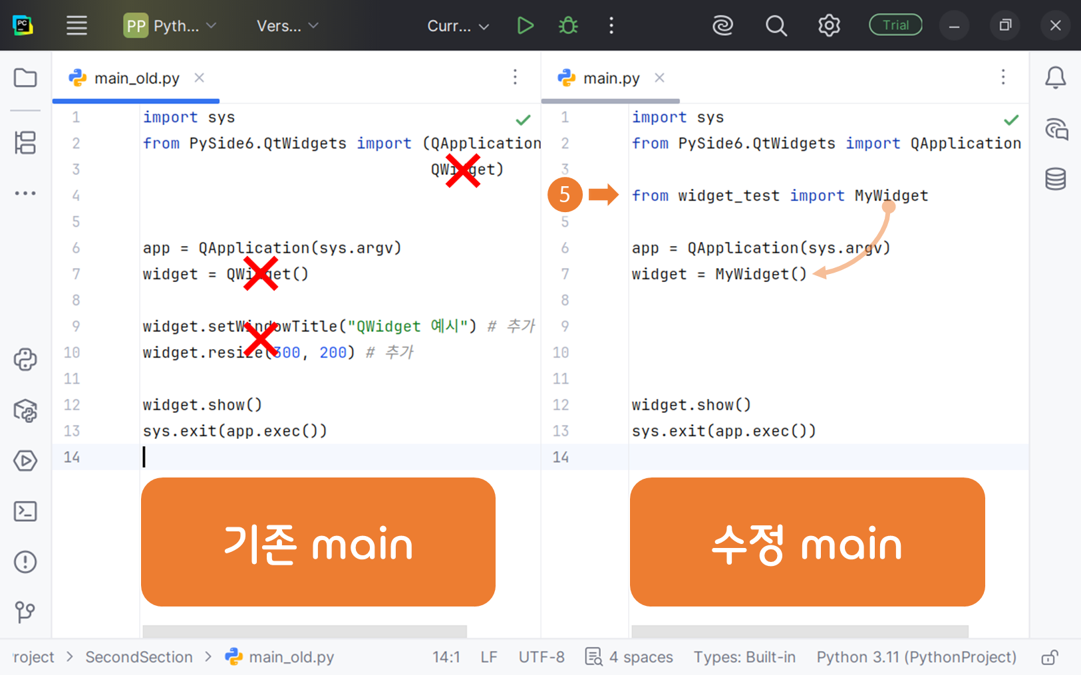Open the Git version control tool window

(25, 612)
